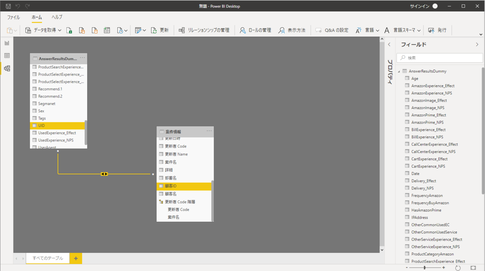Open the 言語 dropdown
Image resolution: width=485 pixels, height=271 pixels.
pos(367,30)
